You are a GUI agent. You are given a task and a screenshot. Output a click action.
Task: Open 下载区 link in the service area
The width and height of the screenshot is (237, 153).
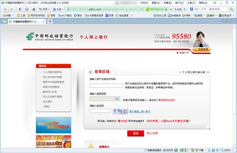click(x=46, y=107)
